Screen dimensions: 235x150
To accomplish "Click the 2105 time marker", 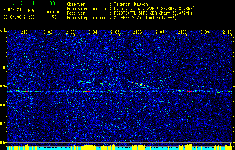I will click(x=115, y=32).
